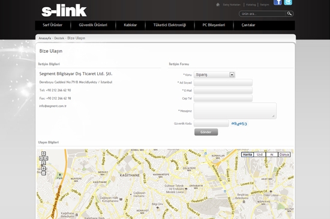Click the captcha code image

[239, 124]
